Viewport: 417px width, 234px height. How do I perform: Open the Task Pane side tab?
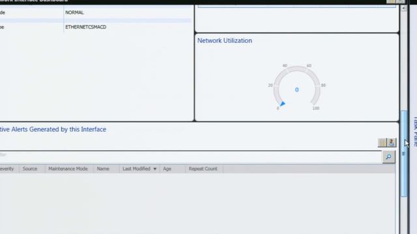click(x=414, y=131)
